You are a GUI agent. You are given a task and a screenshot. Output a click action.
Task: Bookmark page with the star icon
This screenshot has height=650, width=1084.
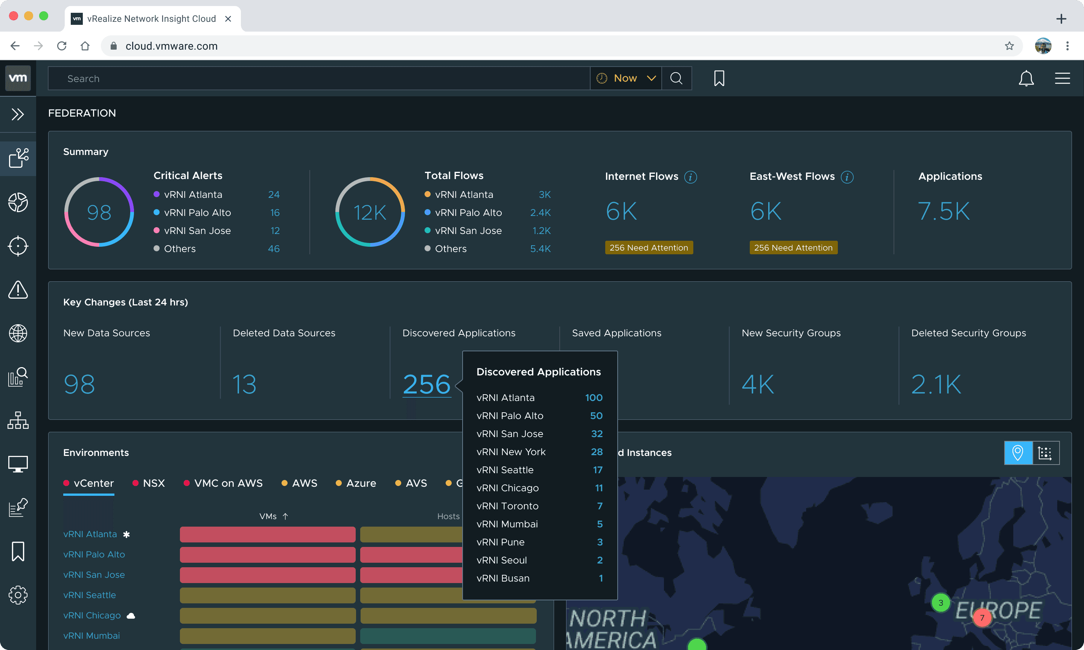(1009, 46)
